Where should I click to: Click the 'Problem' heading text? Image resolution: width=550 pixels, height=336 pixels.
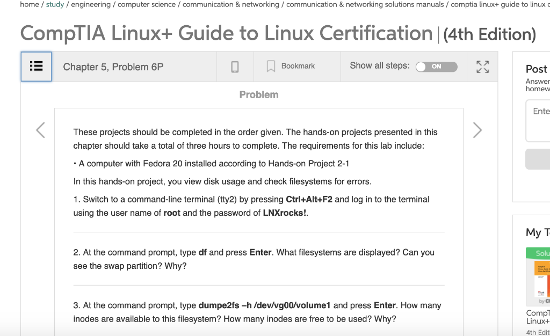pyautogui.click(x=259, y=94)
